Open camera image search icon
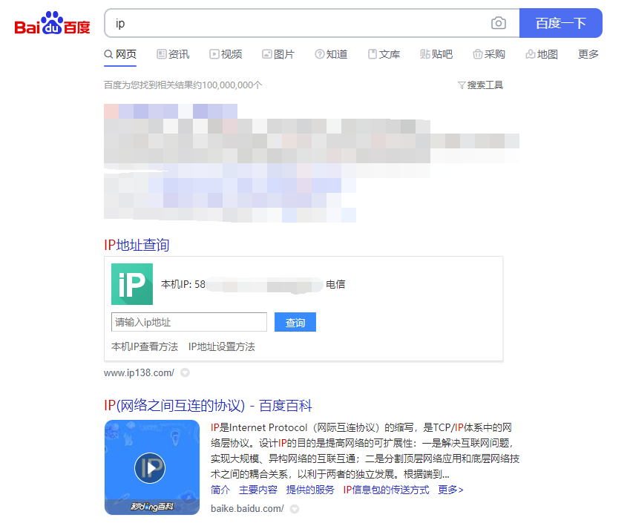Viewport: 630px width, 526px height. [498, 23]
